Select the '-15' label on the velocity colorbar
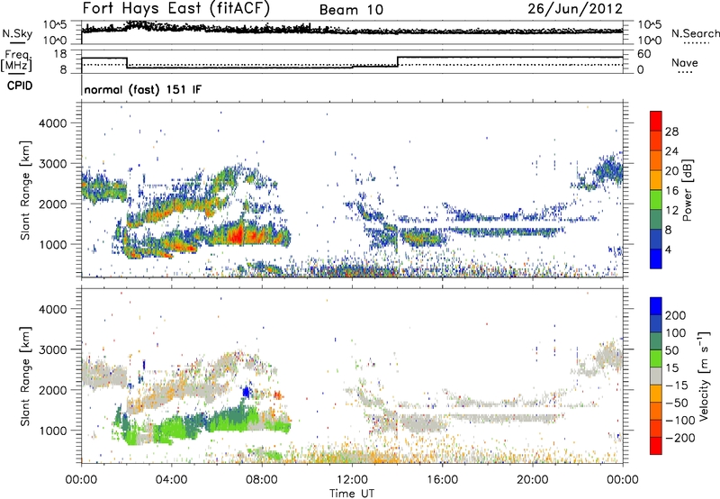Image resolution: width=720 pixels, height=499 pixels. click(x=677, y=386)
